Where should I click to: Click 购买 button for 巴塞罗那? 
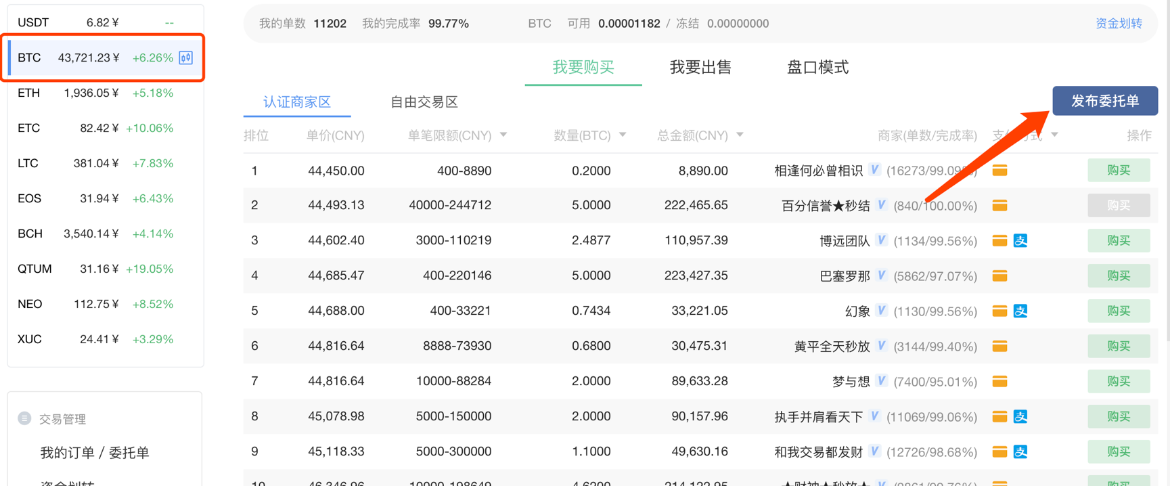[x=1119, y=275]
